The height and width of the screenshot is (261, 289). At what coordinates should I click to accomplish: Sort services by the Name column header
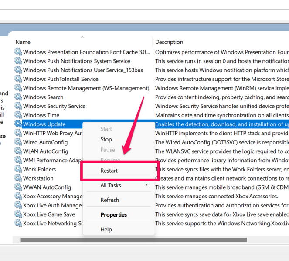[23, 42]
